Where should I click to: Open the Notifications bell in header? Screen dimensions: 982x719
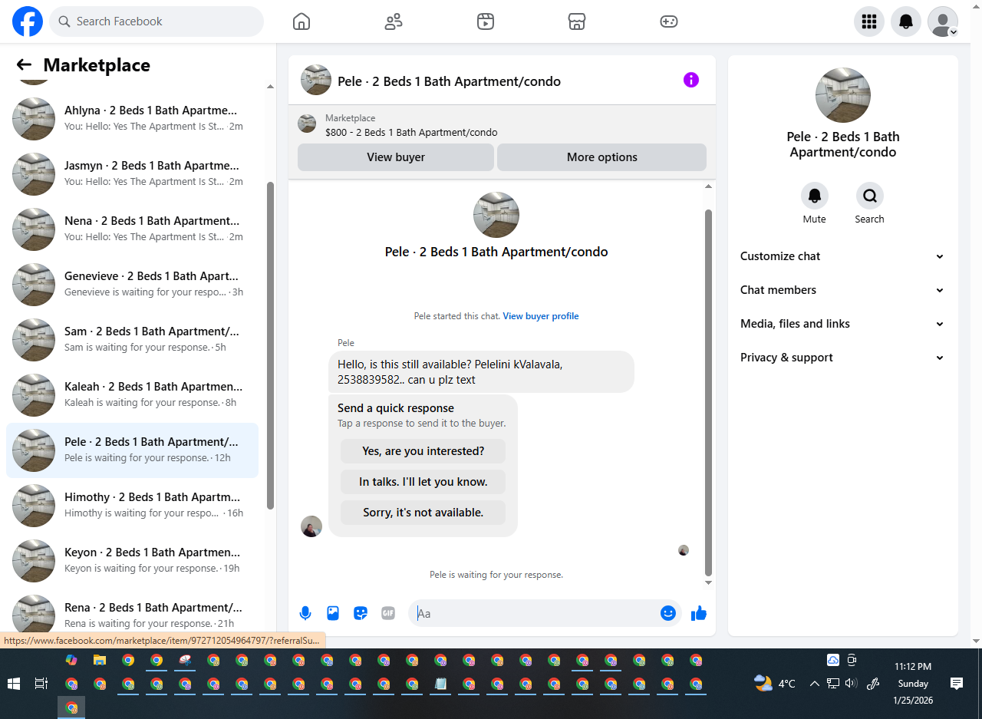pyautogui.click(x=906, y=21)
